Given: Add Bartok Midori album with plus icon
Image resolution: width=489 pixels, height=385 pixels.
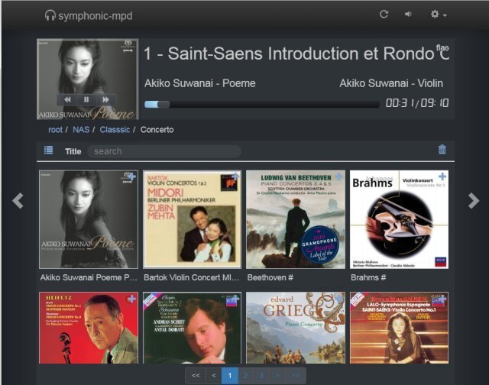Looking at the screenshot, I should pos(235,176).
